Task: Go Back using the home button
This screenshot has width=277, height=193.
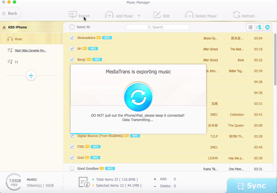Action: (10, 14)
